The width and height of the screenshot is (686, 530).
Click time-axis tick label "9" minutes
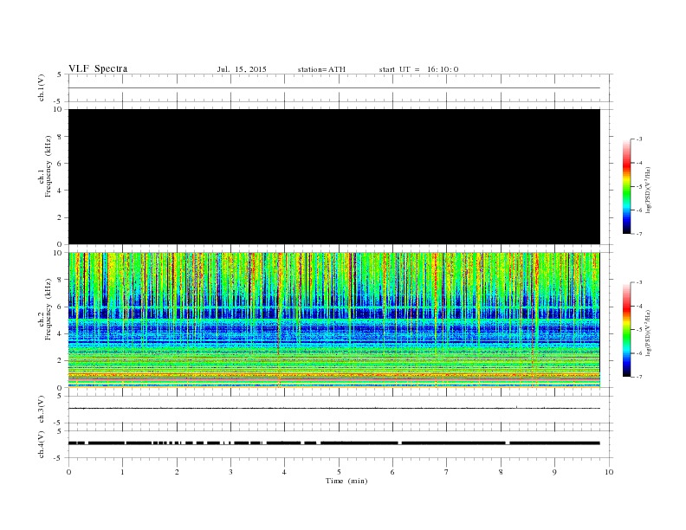click(x=554, y=472)
